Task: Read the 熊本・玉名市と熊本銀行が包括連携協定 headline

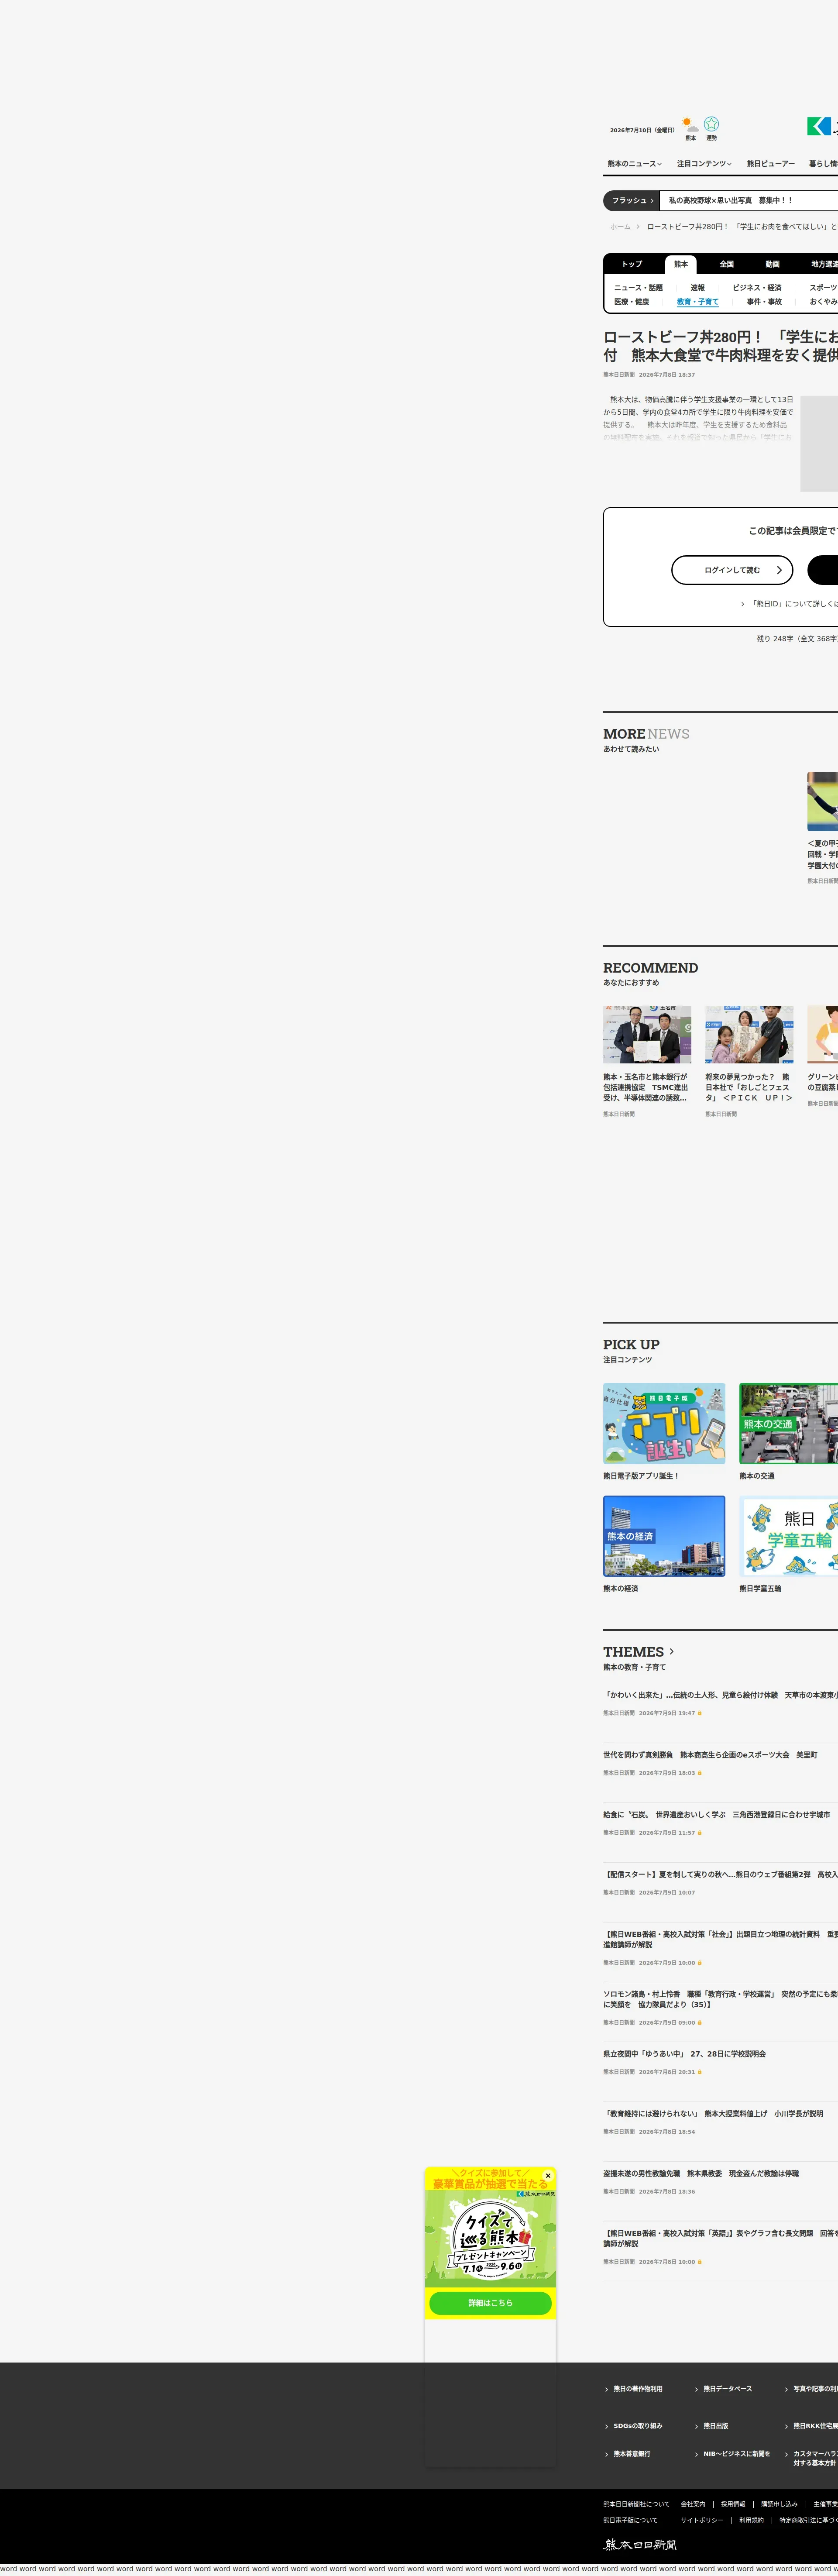Action: tap(646, 1088)
